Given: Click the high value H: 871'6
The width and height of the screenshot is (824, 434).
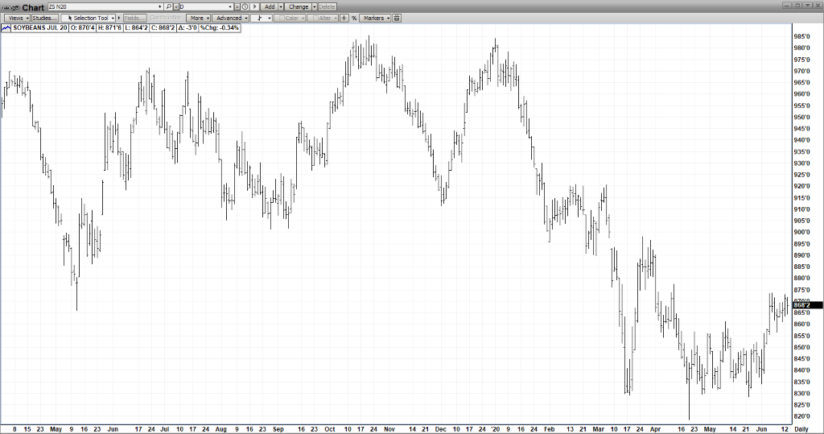Looking at the screenshot, I should tap(109, 28).
